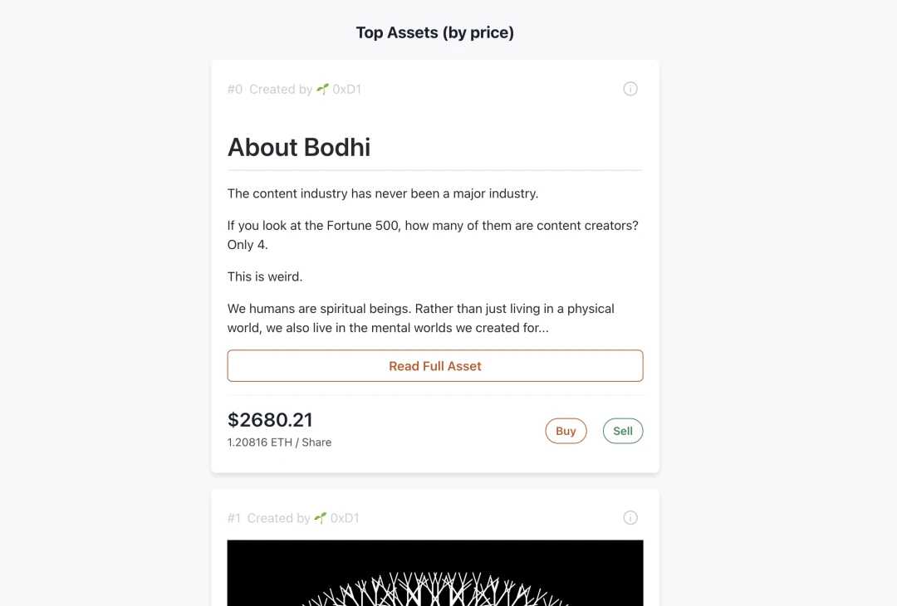Click the Created by text on asset #0
The width and height of the screenshot is (897, 606).
click(280, 89)
